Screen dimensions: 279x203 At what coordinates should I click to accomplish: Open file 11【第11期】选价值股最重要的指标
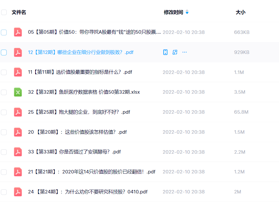point(80,72)
